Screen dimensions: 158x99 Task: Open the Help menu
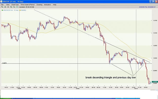pos(55,5)
